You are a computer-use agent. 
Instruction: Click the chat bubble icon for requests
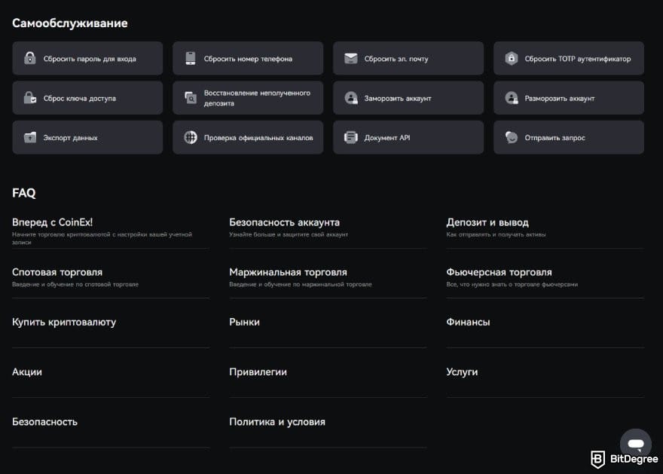[x=512, y=137]
